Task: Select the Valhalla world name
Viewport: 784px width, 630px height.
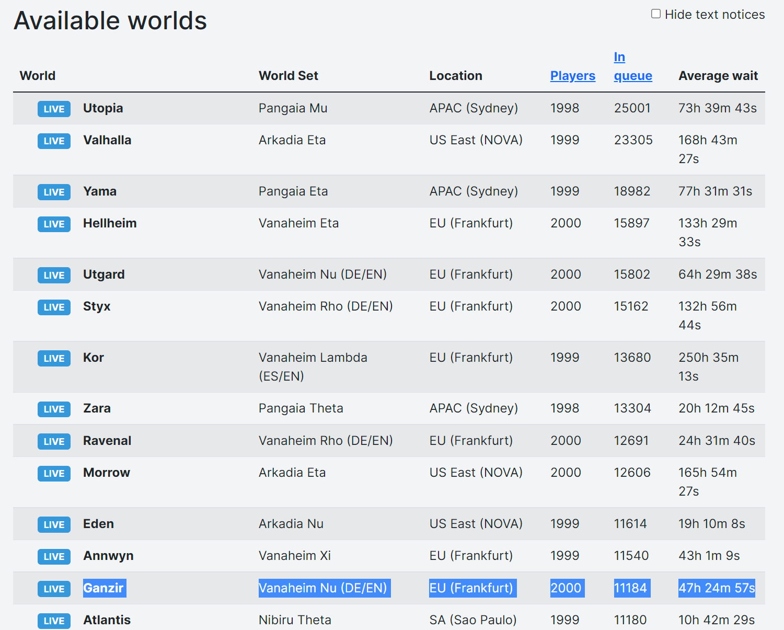Action: point(107,140)
